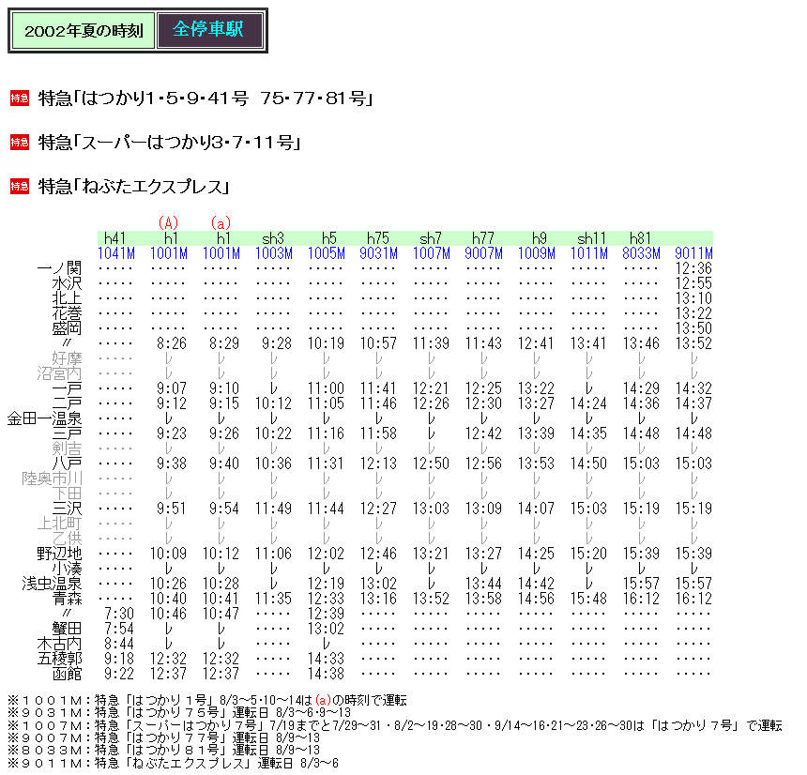Image resolution: width=807 pixels, height=775 pixels.
Task: Select the 八戸 station row label
Action: click(x=67, y=463)
